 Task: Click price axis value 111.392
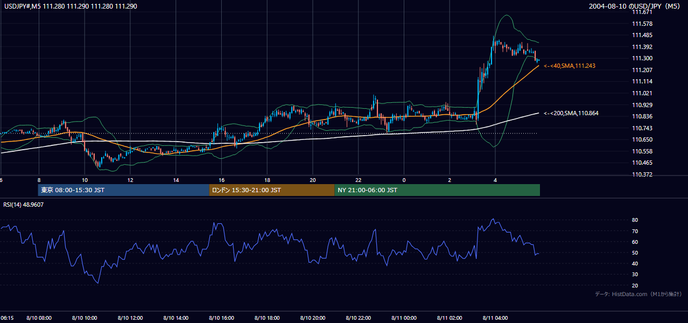point(642,47)
